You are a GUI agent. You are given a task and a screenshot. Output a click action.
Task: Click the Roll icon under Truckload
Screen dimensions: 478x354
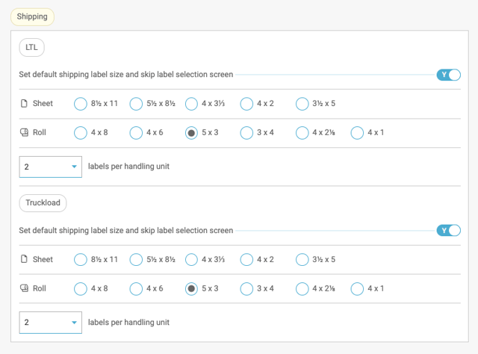[24, 288]
